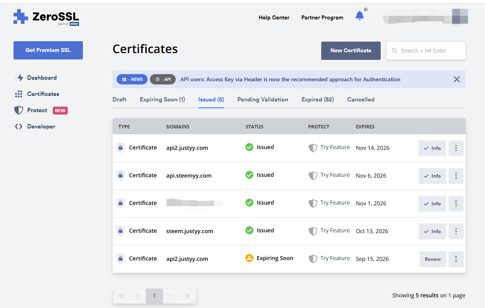Open the Expired (52) tab
This screenshot has width=485, height=308.
pos(318,99)
